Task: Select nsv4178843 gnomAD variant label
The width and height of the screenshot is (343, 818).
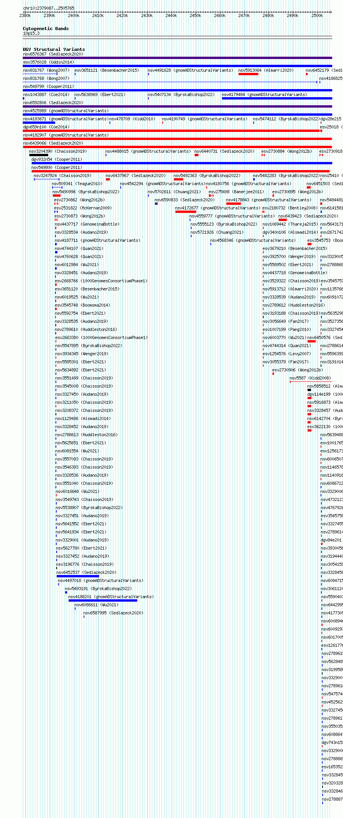Action: [x=269, y=200]
